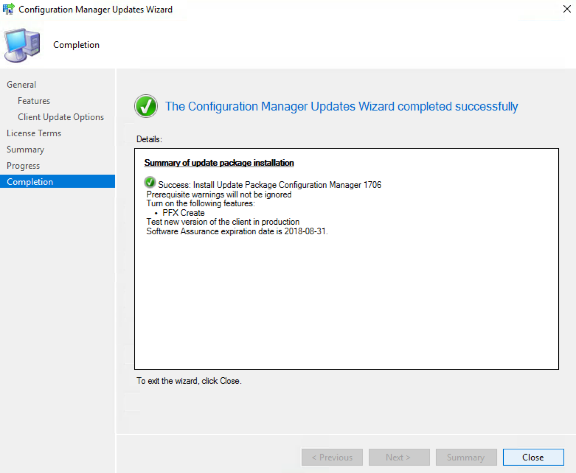Click 'Prerequisite warnings will not be ignored'
This screenshot has height=473, width=576.
pyautogui.click(x=219, y=194)
